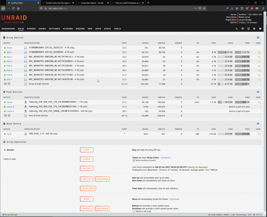Image resolution: width=267 pixels, height=217 pixels.
Task: Open the DOCKER menu tab
Action: (80, 29)
